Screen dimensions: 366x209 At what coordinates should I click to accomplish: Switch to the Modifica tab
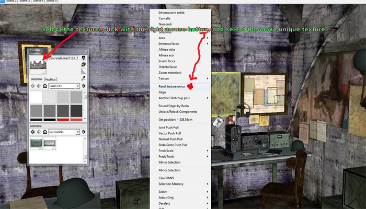coord(51,79)
